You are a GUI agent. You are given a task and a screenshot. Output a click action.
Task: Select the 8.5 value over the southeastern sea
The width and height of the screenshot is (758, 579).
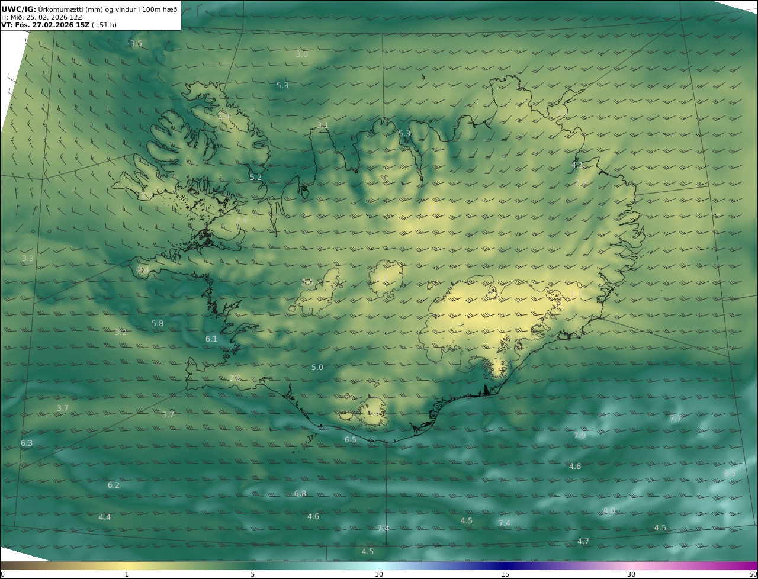730,474
